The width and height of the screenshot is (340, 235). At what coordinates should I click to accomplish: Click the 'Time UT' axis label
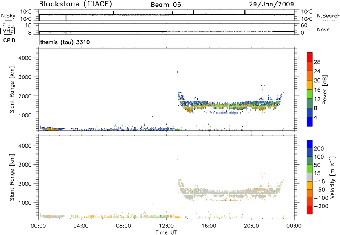pos(166,232)
